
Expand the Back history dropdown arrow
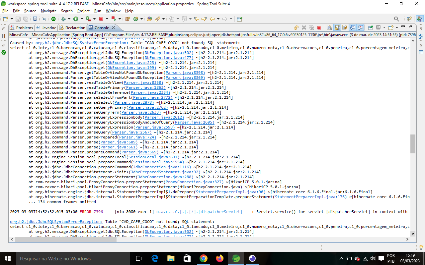tap(218, 19)
